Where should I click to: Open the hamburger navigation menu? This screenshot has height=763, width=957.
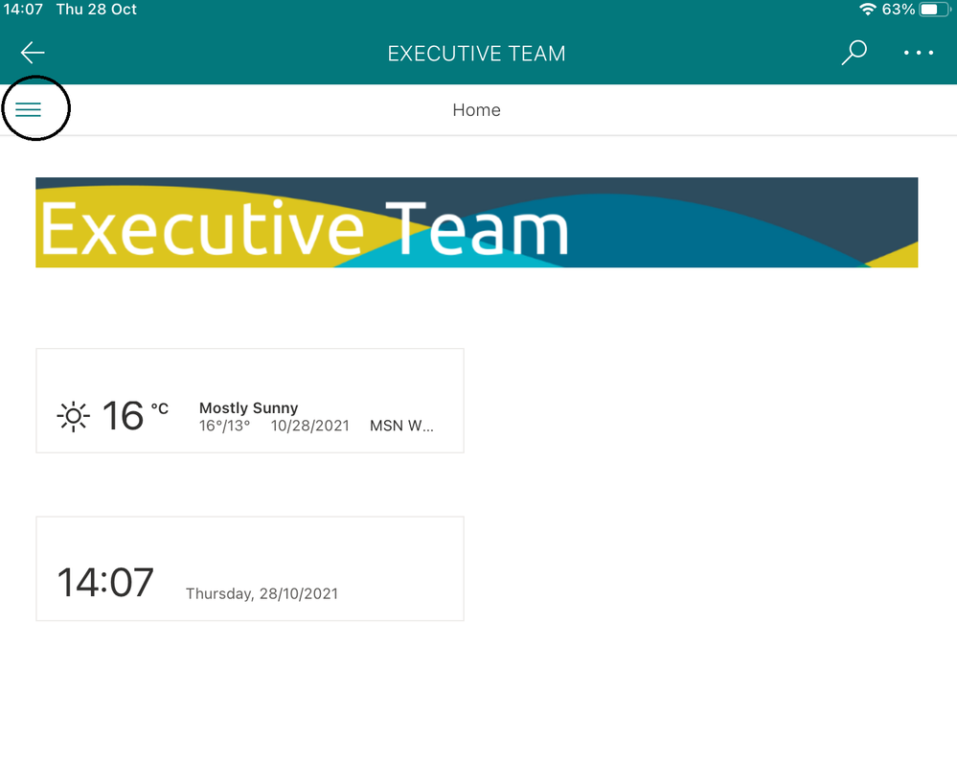(x=28, y=109)
